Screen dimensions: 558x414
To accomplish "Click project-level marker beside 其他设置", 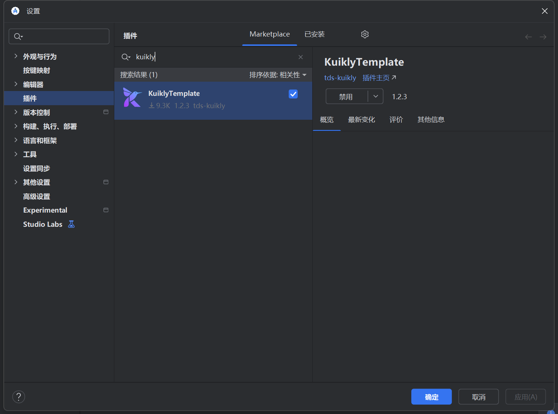I will point(106,182).
